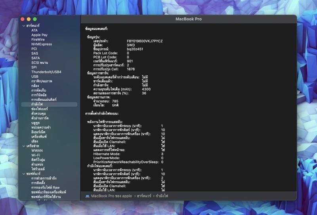Select Thunderbolt/USB4 in the sidebar
This screenshot has width=317, height=215.
click(46, 72)
